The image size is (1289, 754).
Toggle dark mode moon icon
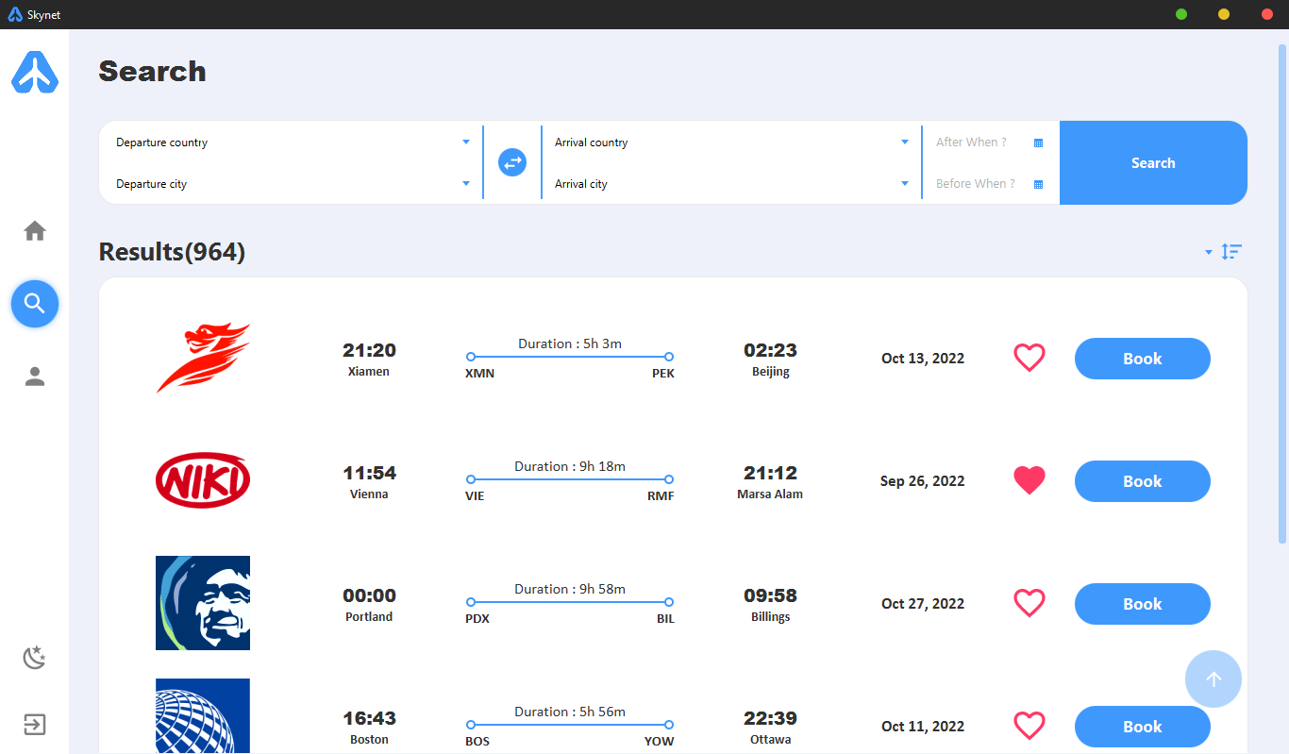35,657
